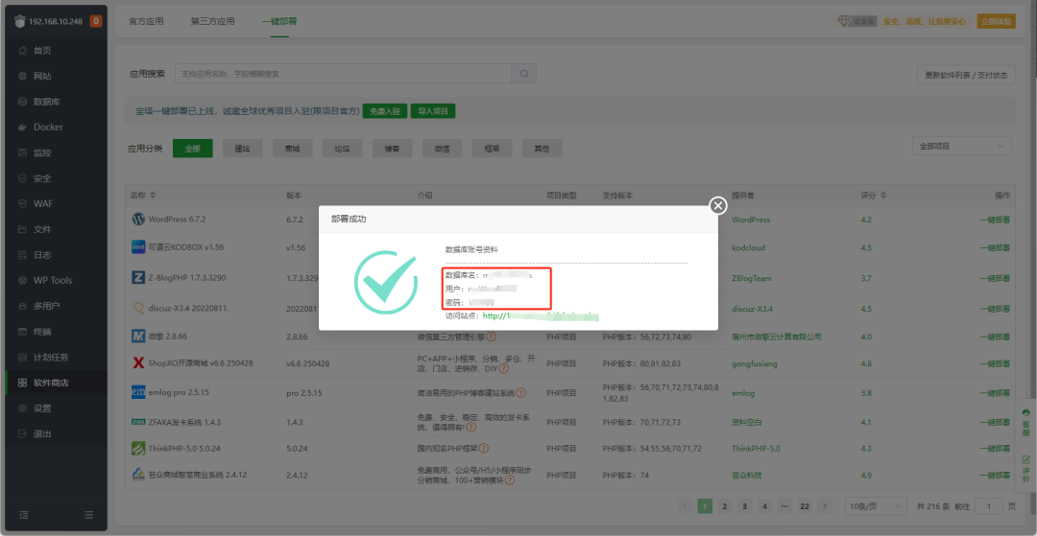Go to page 2 of results
This screenshot has height=536, width=1037.
pos(725,506)
